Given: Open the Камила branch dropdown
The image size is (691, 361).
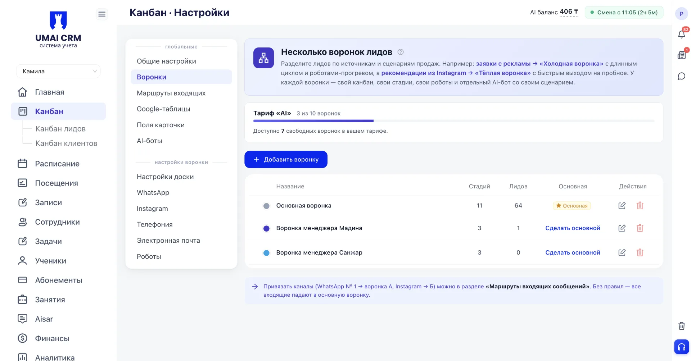Looking at the screenshot, I should pos(58,71).
